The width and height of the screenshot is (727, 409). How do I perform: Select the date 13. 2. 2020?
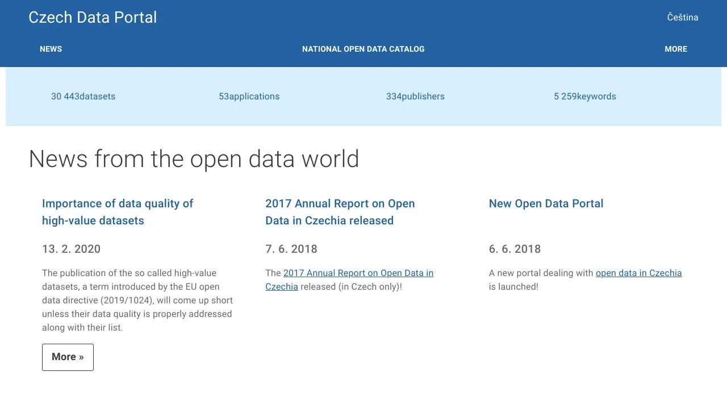[72, 249]
